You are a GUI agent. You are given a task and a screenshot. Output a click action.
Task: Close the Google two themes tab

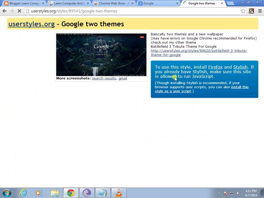click(222, 3)
